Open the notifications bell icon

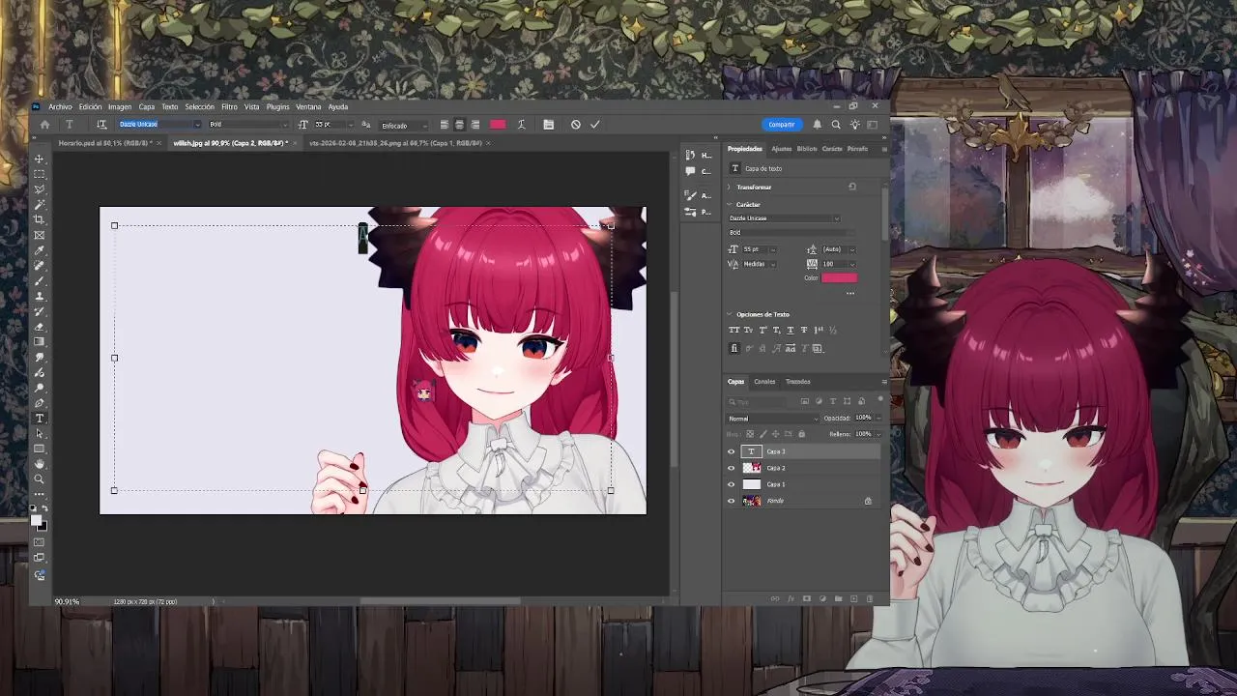coord(817,124)
